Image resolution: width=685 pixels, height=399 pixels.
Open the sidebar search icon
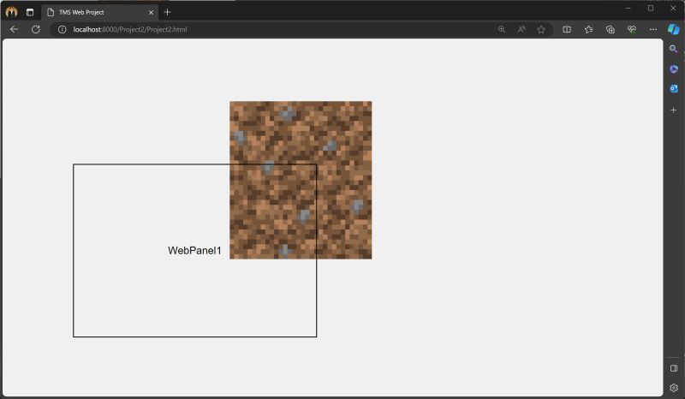click(674, 49)
